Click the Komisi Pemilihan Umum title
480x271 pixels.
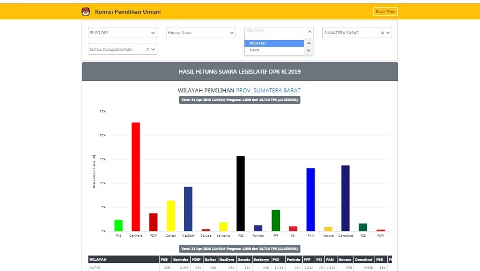pyautogui.click(x=128, y=12)
